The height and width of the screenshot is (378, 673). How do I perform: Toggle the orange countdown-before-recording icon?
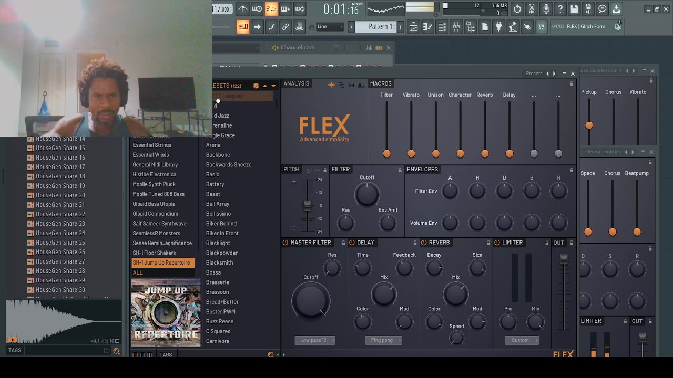point(271,9)
